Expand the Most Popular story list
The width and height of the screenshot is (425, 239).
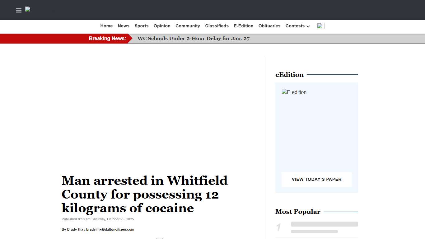(298, 212)
